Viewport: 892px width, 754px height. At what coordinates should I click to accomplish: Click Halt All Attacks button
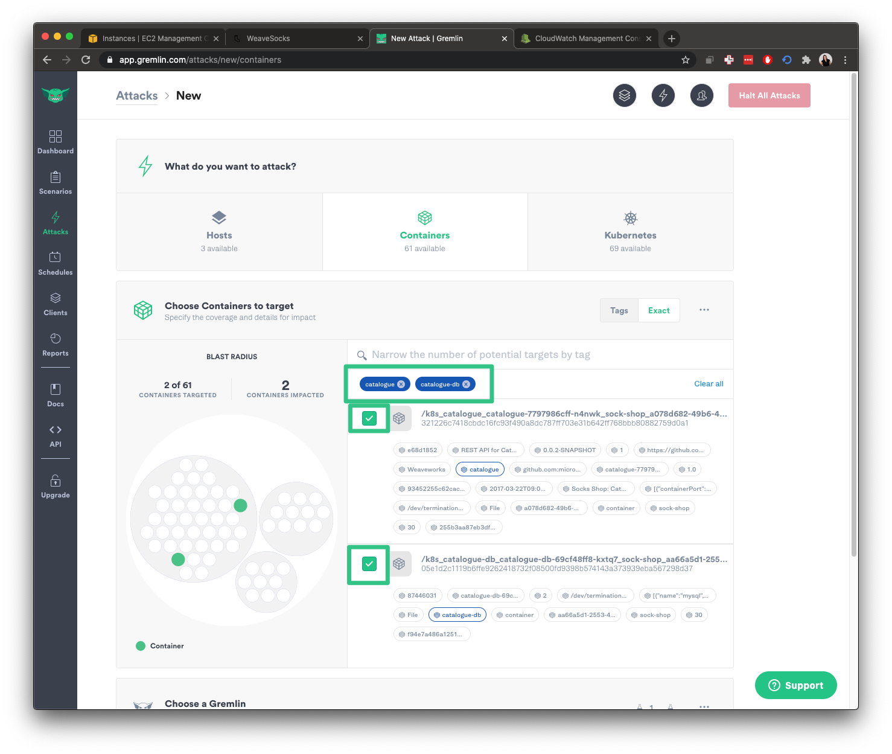click(x=769, y=95)
